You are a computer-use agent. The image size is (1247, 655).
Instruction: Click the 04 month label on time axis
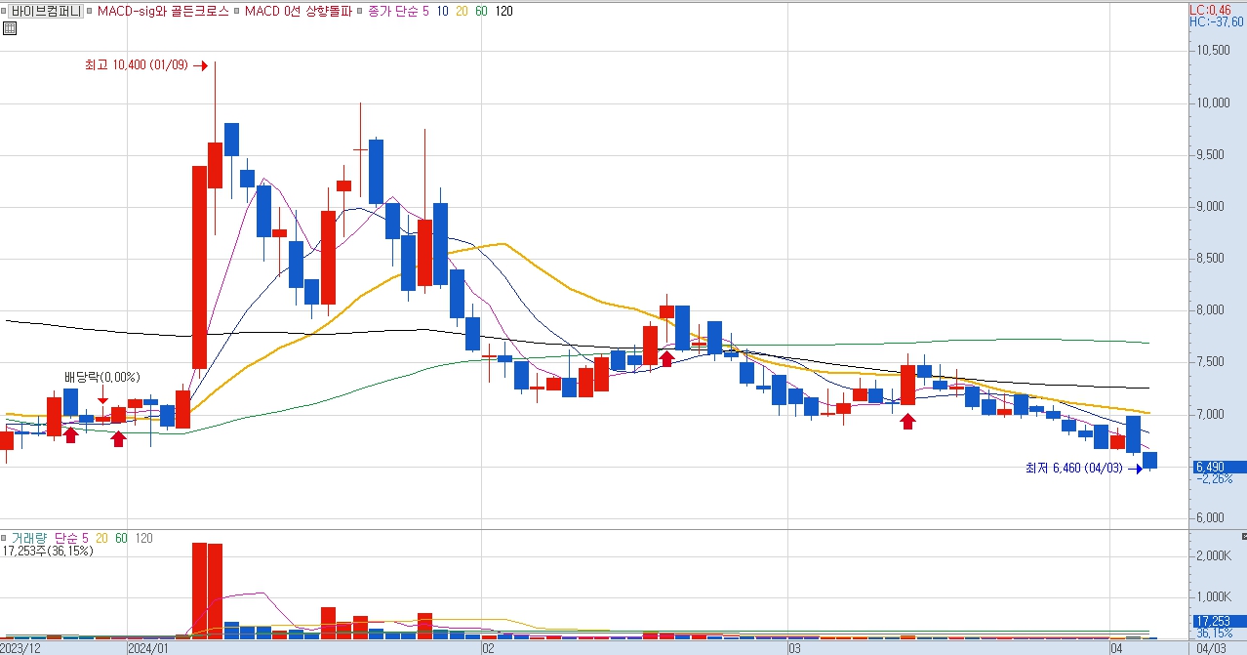[x=1118, y=647]
